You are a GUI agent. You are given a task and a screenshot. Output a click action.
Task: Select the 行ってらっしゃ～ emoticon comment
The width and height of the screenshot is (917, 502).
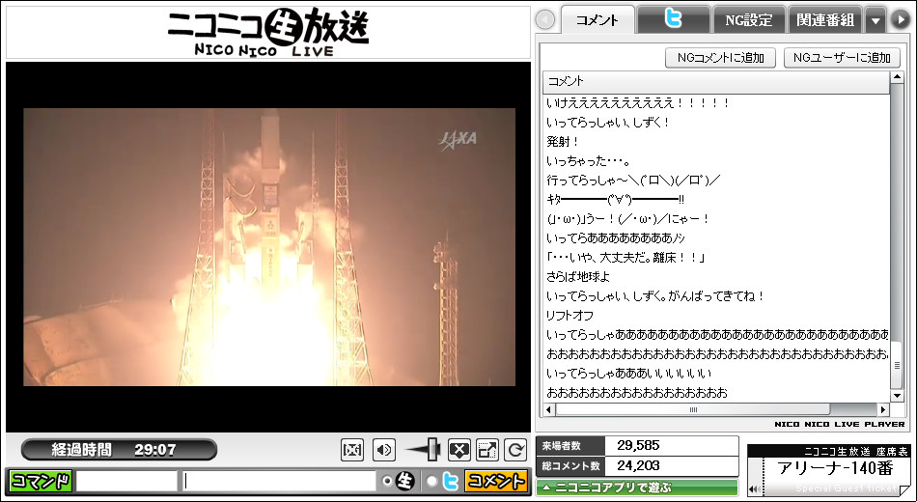pos(633,181)
